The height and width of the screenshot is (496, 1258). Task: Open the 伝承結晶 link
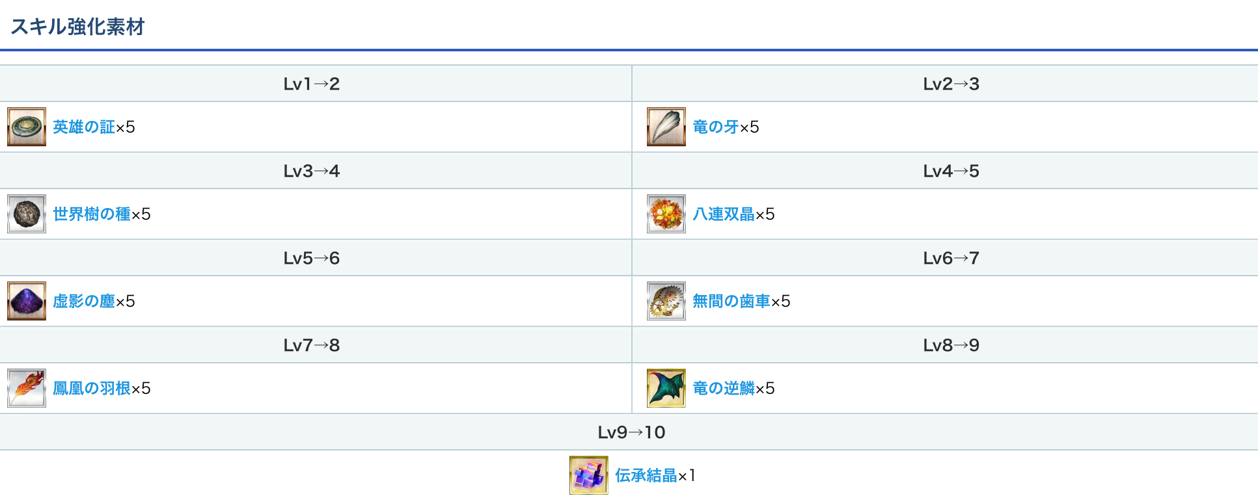coord(646,475)
